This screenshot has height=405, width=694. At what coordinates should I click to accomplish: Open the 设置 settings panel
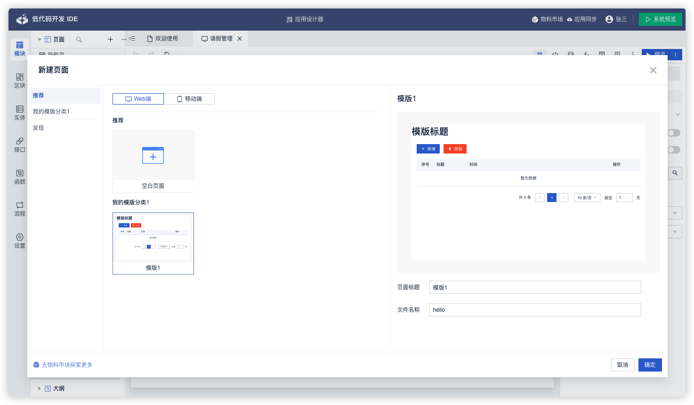point(19,240)
